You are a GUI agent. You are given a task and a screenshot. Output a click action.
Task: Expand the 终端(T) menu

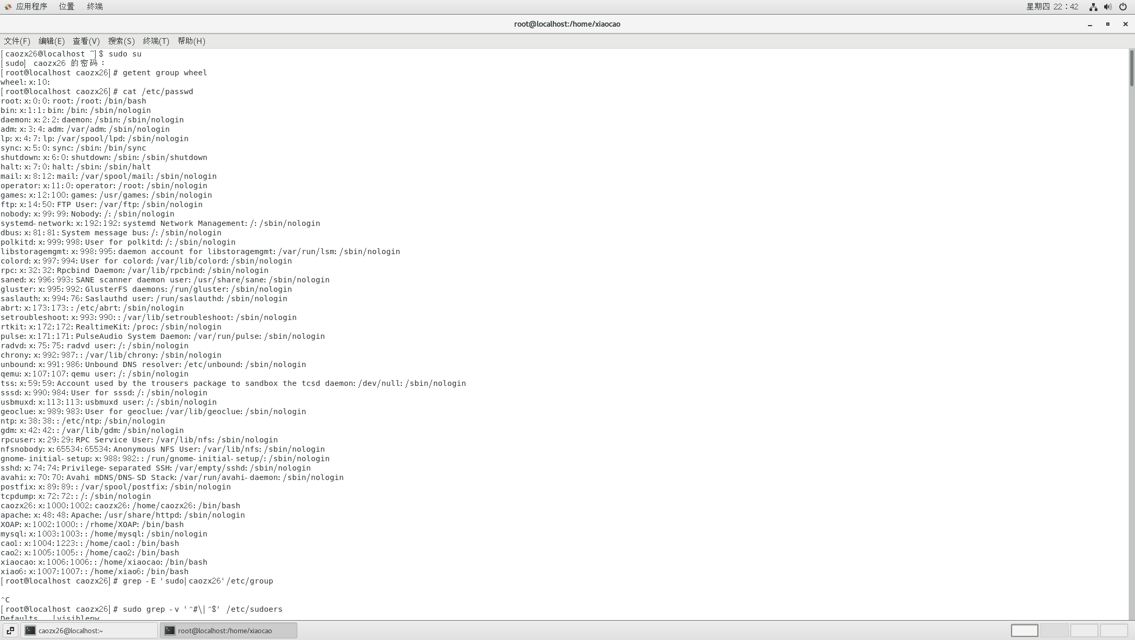point(156,41)
